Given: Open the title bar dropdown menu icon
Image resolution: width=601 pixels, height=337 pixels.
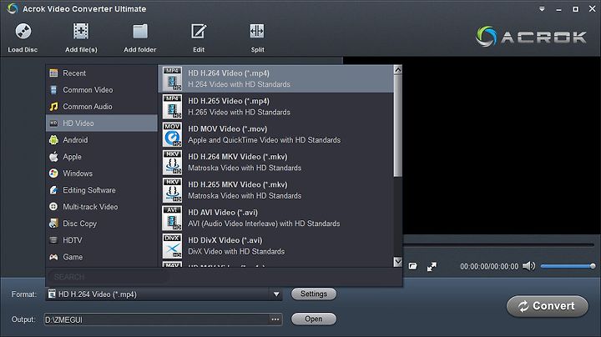Looking at the screenshot, I should click(x=542, y=9).
